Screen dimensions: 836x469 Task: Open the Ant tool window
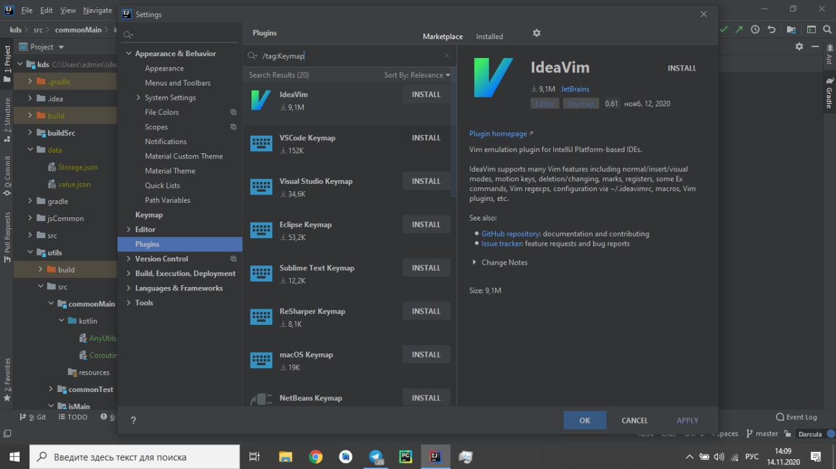[x=829, y=55]
